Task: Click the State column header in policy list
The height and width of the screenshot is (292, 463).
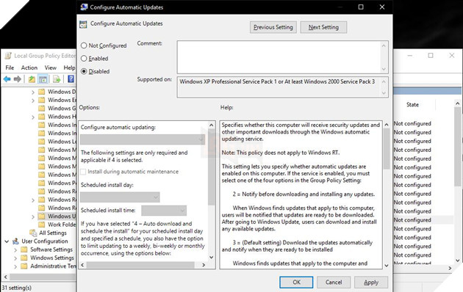Action: 412,105
